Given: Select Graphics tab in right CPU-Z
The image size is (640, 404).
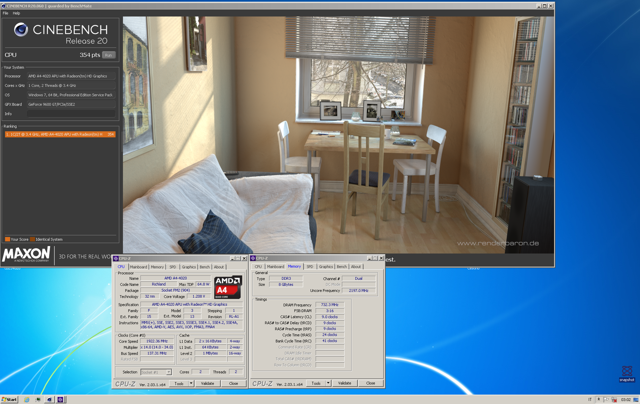Looking at the screenshot, I should tap(326, 267).
